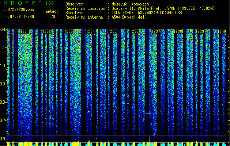Click the 1234 time marker
Screen dimensions: 230x146
pos(91,31)
